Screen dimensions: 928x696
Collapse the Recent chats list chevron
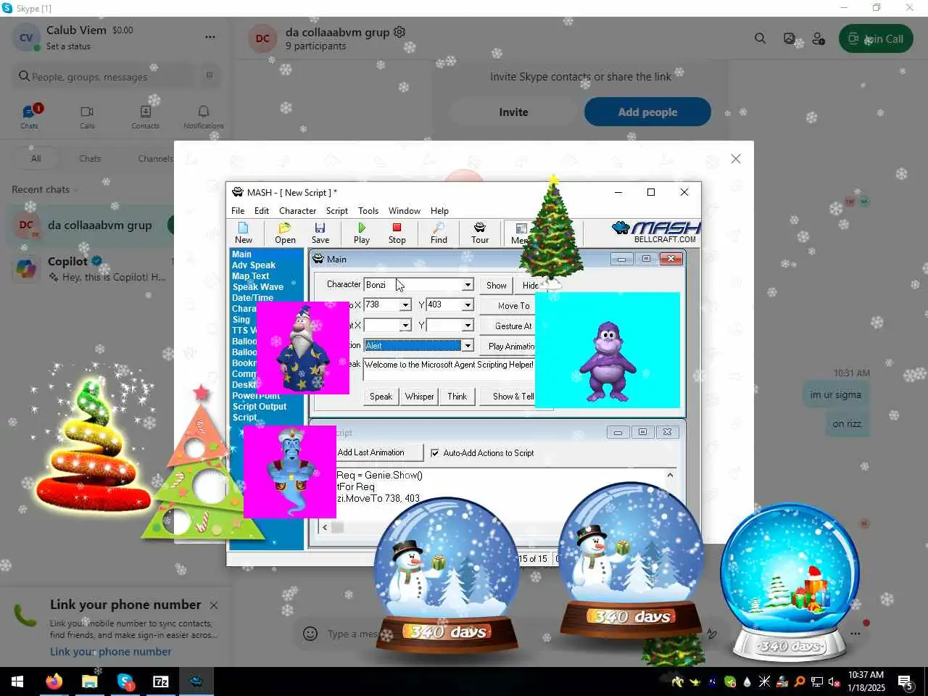coord(75,190)
